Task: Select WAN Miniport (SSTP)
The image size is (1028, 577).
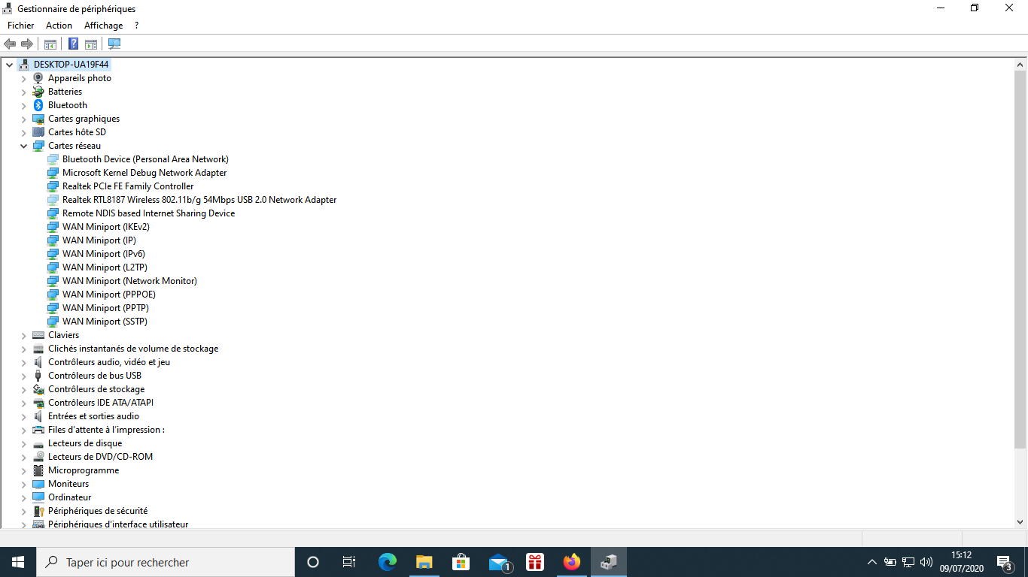Action: click(x=105, y=322)
